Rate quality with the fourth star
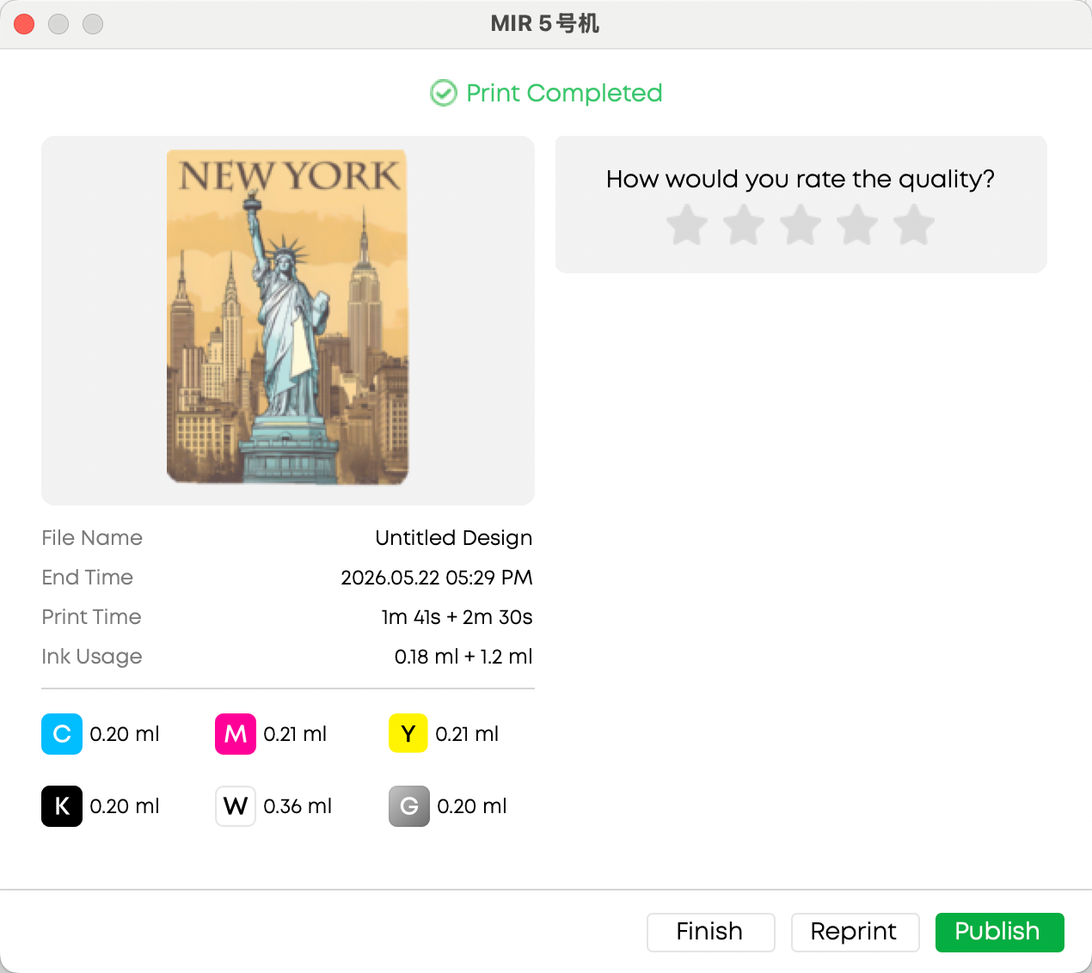The image size is (1092, 973). click(857, 225)
